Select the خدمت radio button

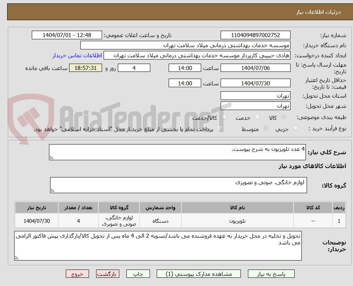[x=257, y=116]
